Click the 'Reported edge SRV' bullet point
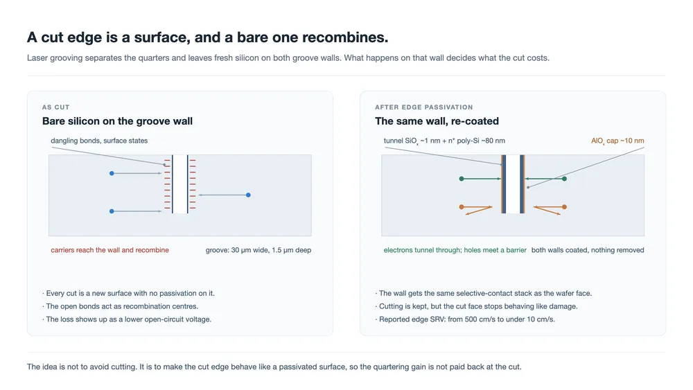 tap(465, 319)
